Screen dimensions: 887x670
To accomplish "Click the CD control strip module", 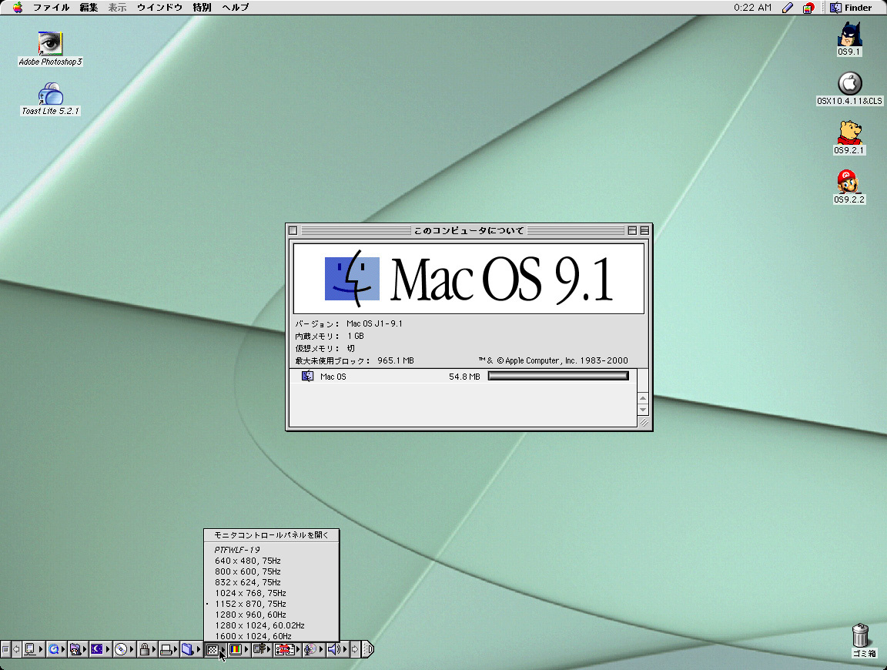I will click(121, 650).
